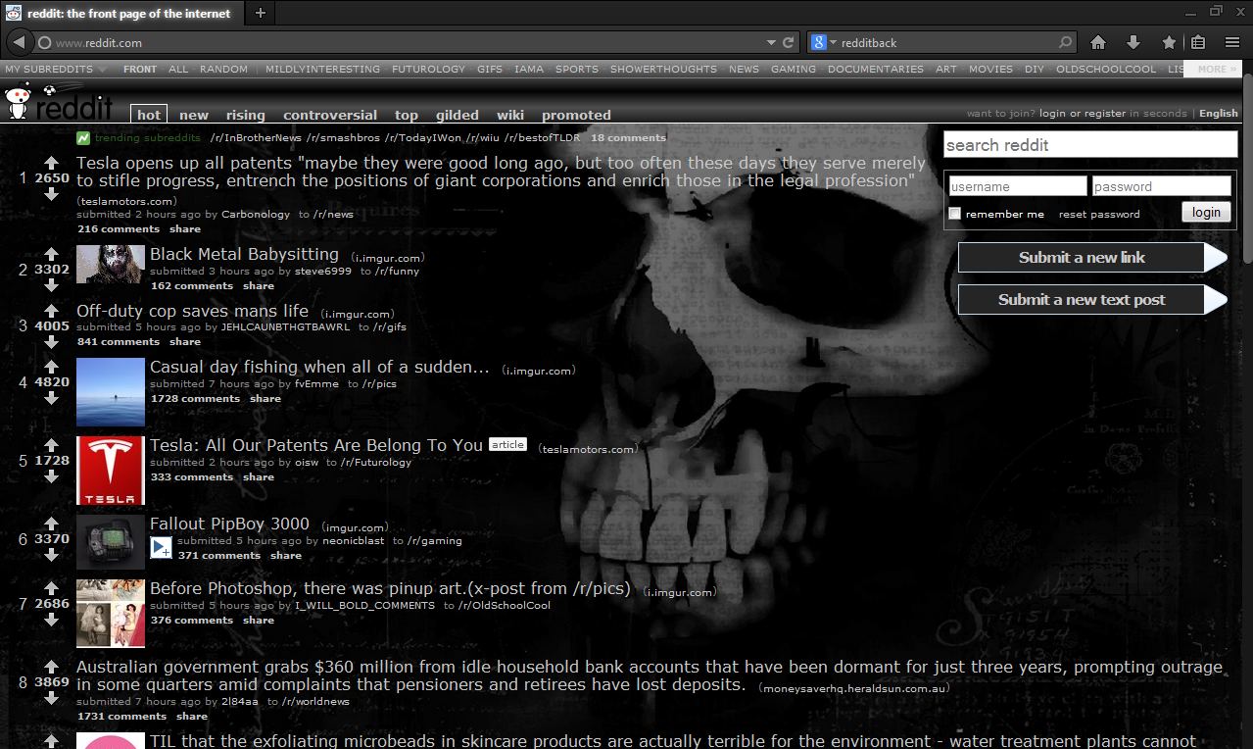This screenshot has height=749, width=1253.
Task: Click Submit a new link
Action: tap(1091, 258)
